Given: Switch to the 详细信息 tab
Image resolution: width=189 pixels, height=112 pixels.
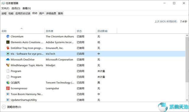Looking at the screenshot, I should pyautogui.click(x=51, y=13).
